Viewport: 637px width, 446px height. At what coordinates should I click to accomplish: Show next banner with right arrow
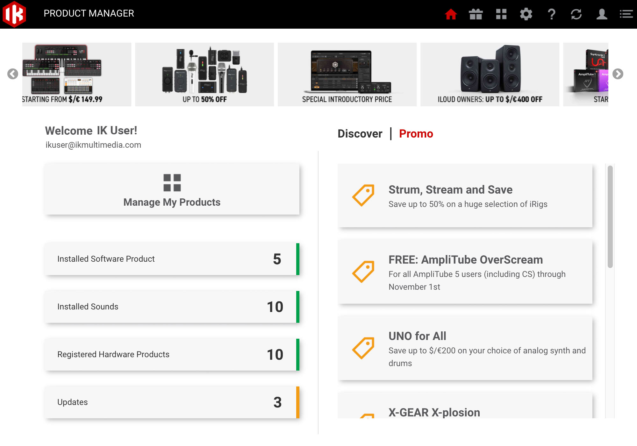point(618,74)
